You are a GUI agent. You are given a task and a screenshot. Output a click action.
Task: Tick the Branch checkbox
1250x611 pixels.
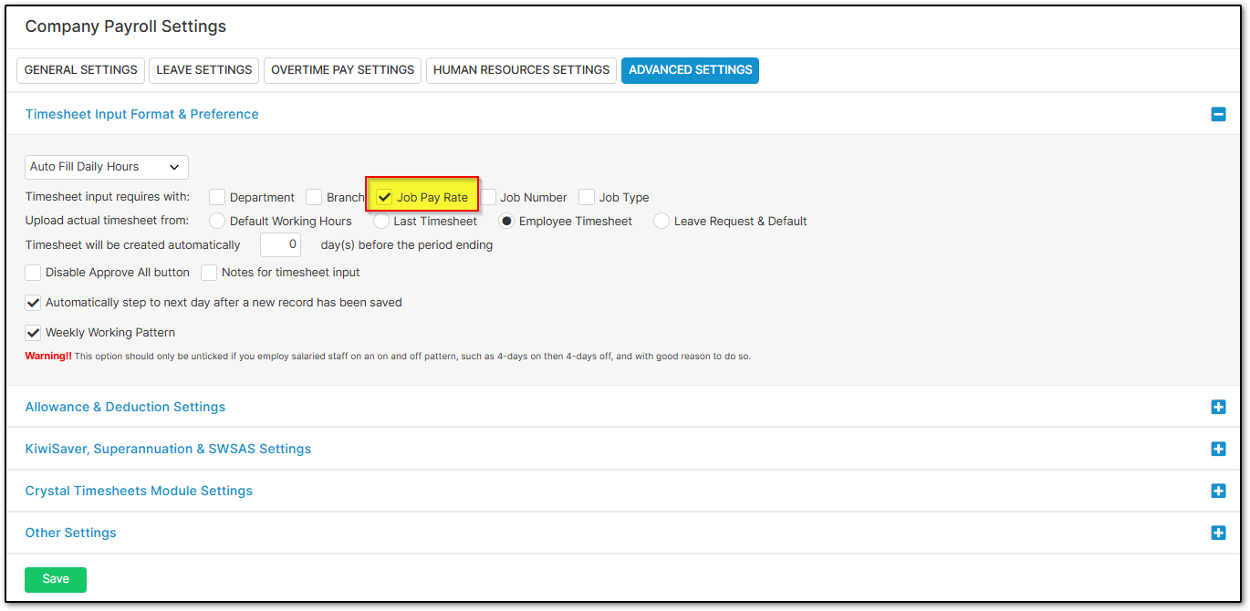coord(314,197)
